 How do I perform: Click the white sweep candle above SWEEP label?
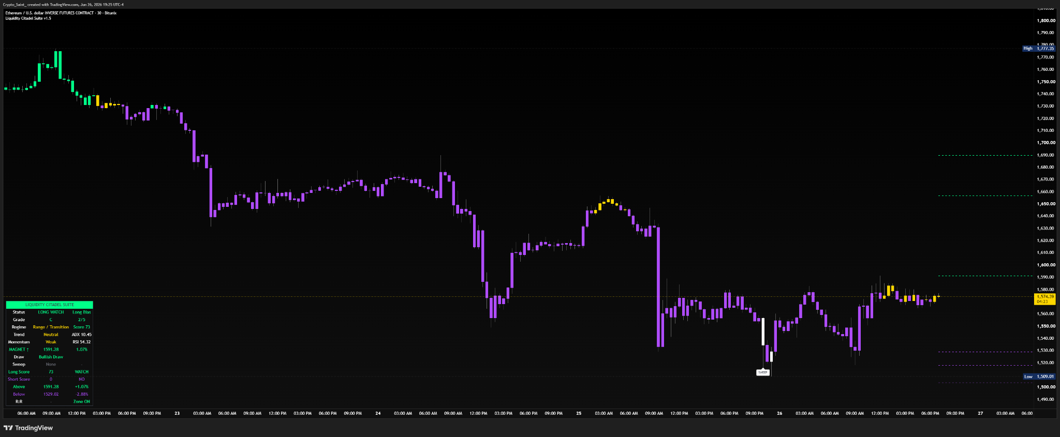[x=763, y=331]
